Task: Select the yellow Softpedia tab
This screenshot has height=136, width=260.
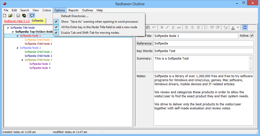Action: 38,21
